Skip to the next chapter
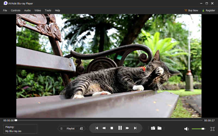Screen dimensions: 218x136 (x=135, y=128)
